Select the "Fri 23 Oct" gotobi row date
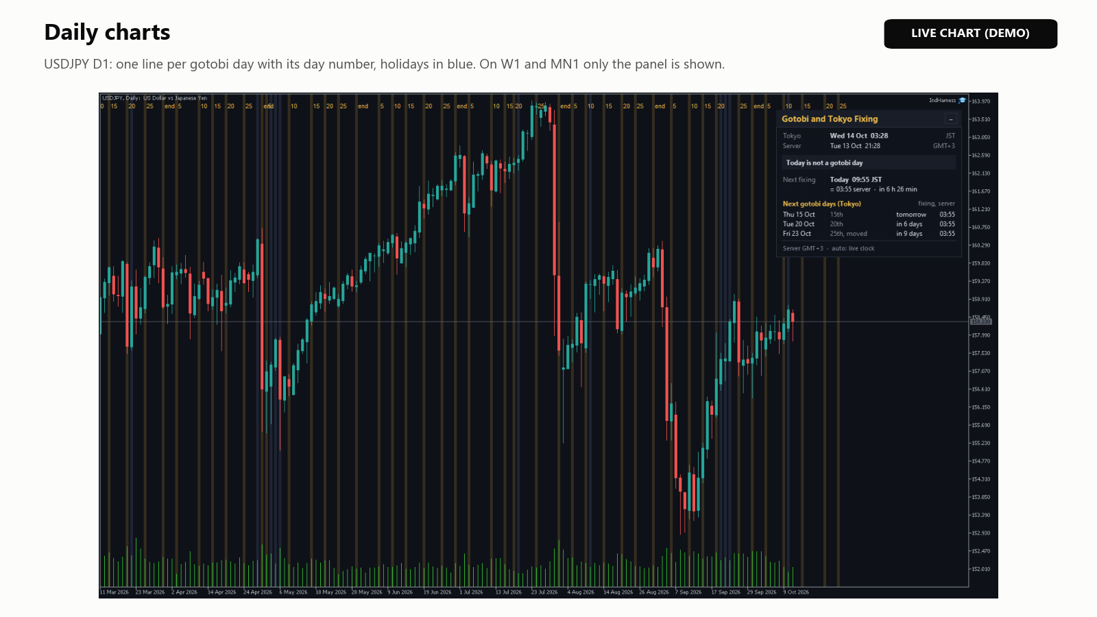The height and width of the screenshot is (617, 1097). coord(797,234)
